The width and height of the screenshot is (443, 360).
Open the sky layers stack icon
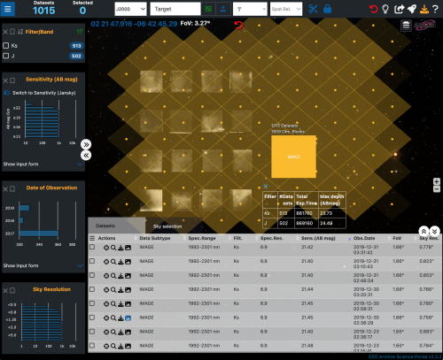(406, 26)
